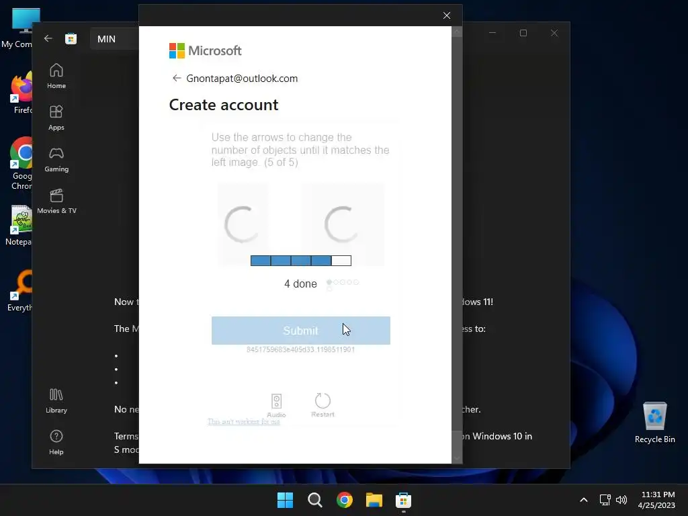Image resolution: width=688 pixels, height=516 pixels.
Task: Click the Microsoft Store logo icon
Action: coord(71,38)
